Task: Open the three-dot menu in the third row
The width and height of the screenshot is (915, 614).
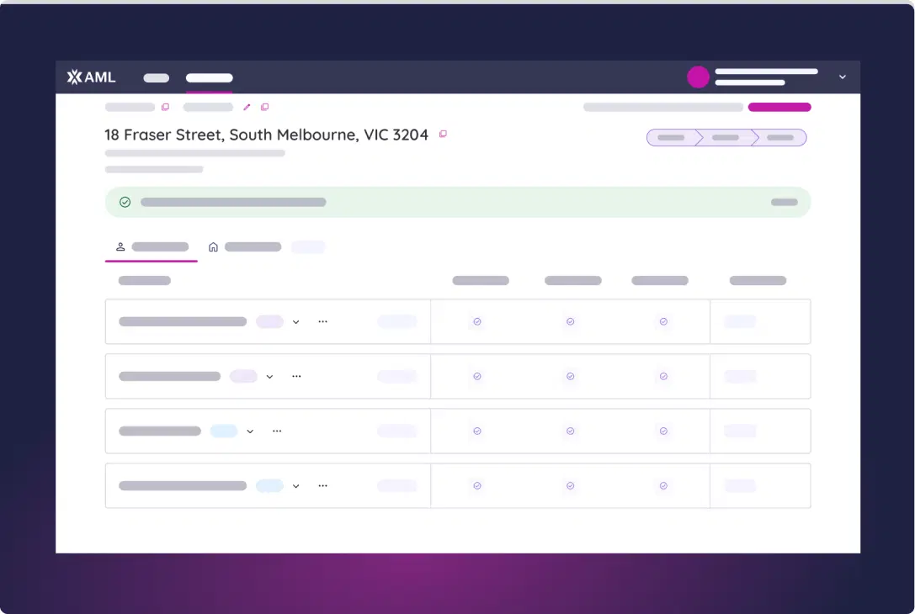Action: click(277, 431)
